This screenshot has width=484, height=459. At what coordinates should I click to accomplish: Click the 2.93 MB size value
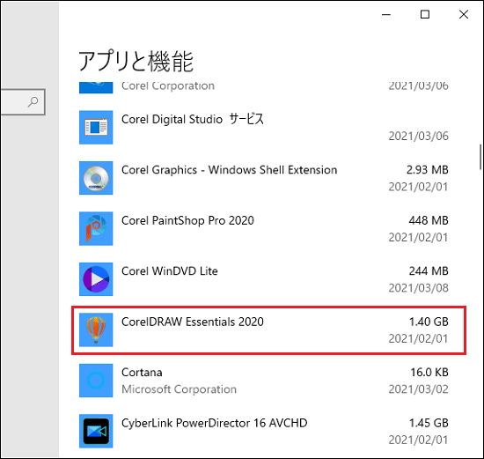[427, 170]
